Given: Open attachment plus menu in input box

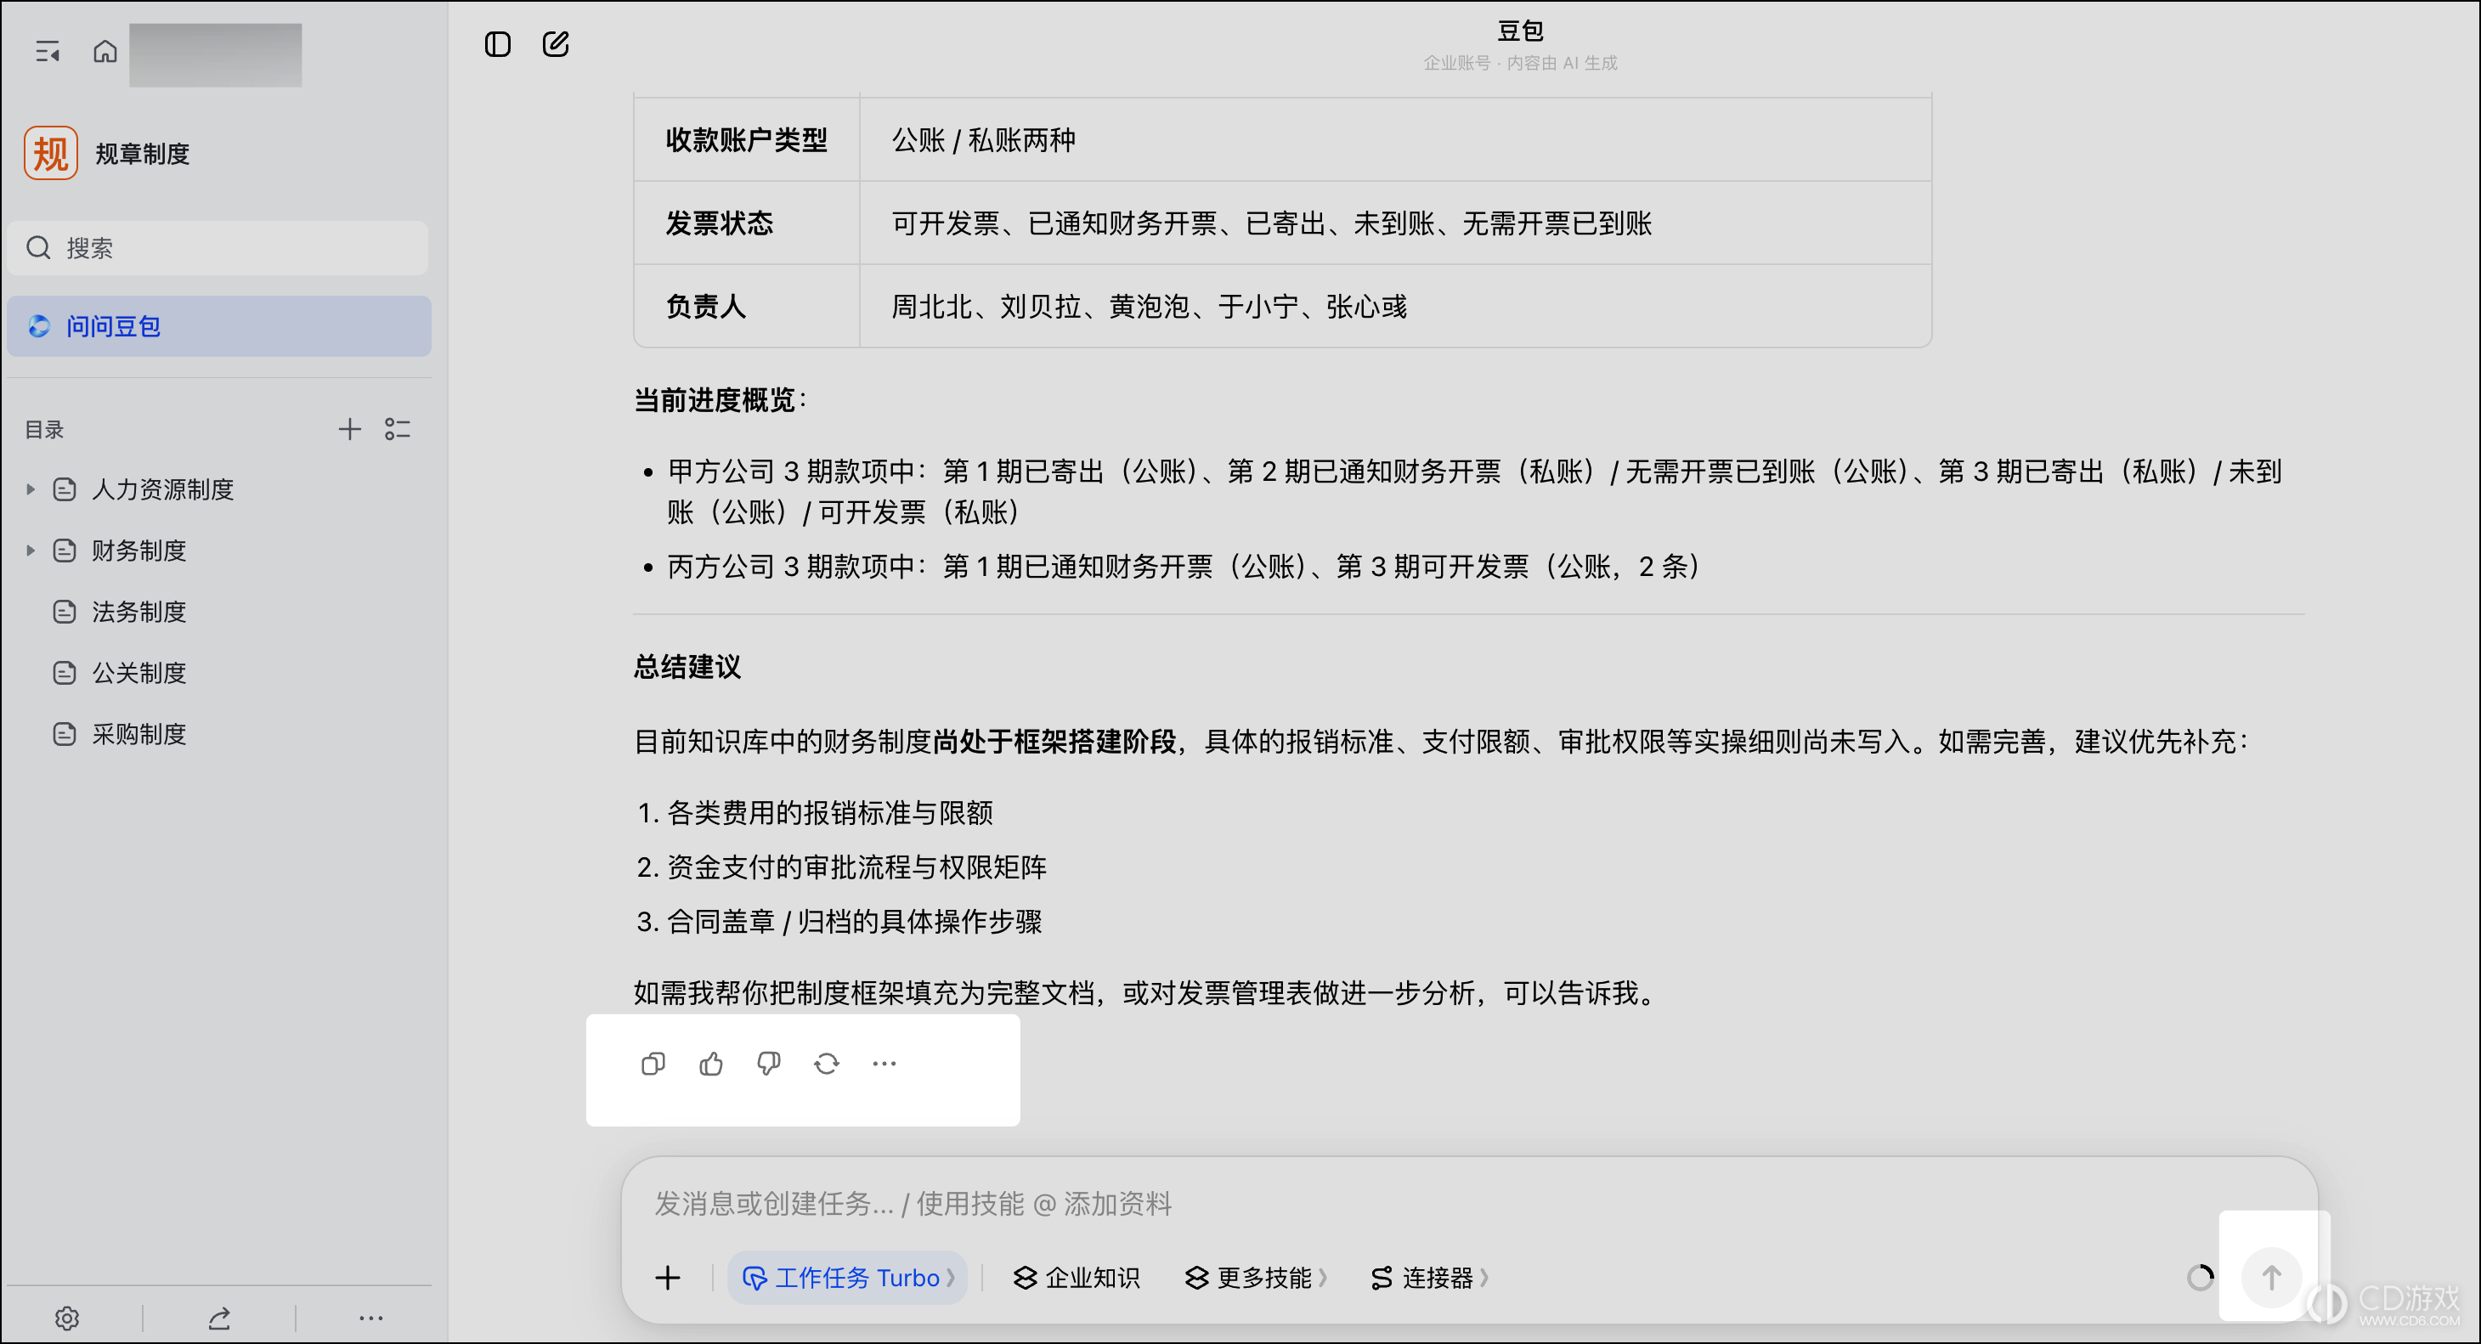Looking at the screenshot, I should [x=668, y=1278].
